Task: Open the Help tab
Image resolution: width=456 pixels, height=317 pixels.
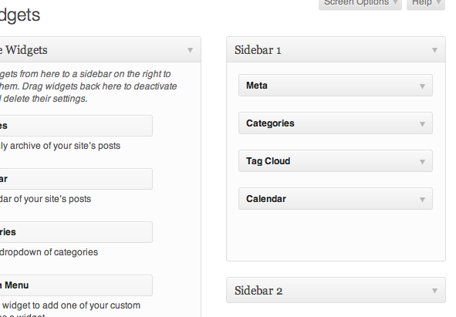Action: [426, 4]
